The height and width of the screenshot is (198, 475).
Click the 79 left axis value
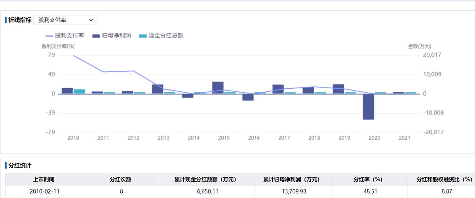(51, 55)
